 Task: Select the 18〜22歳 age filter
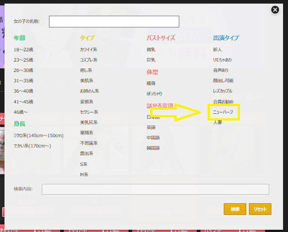pos(23,49)
